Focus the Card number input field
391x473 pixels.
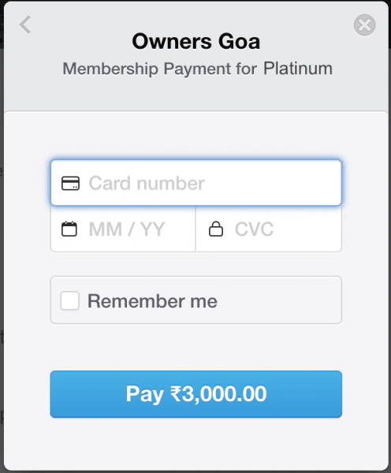tap(196, 183)
